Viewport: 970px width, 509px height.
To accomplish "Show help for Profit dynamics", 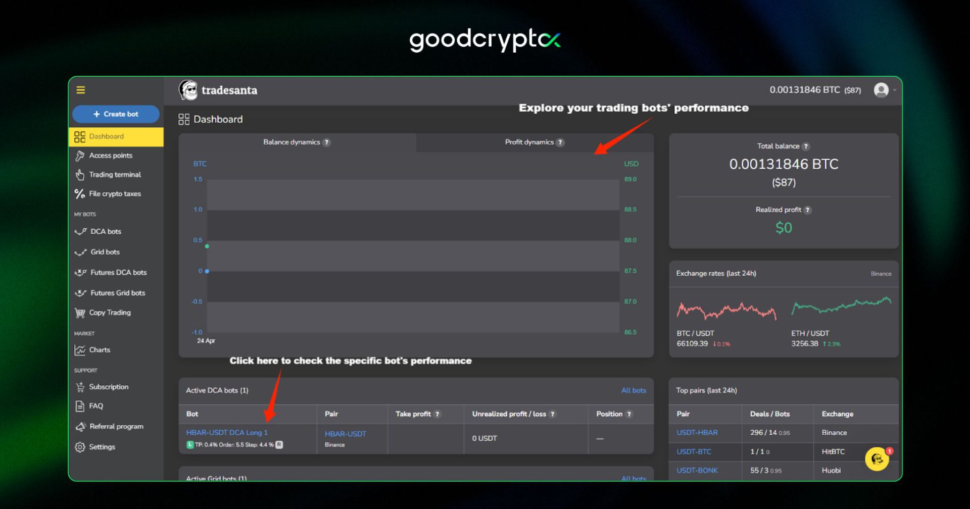I will [x=560, y=142].
